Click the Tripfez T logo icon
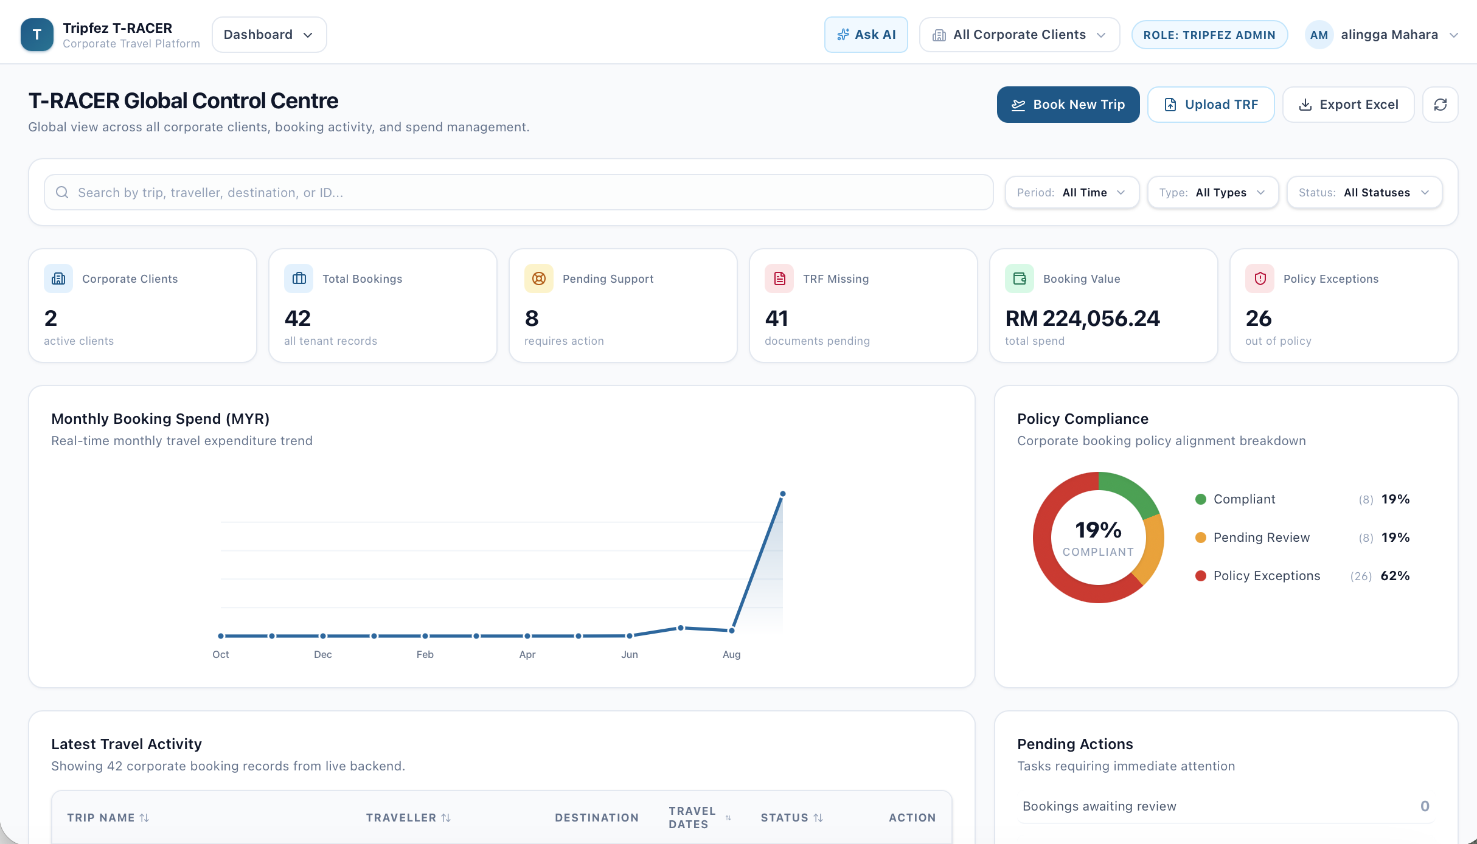The width and height of the screenshot is (1477, 844). (36, 35)
